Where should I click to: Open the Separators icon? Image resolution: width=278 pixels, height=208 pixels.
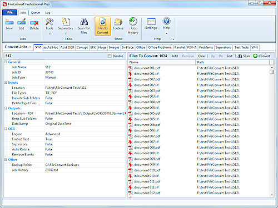tap(66, 22)
